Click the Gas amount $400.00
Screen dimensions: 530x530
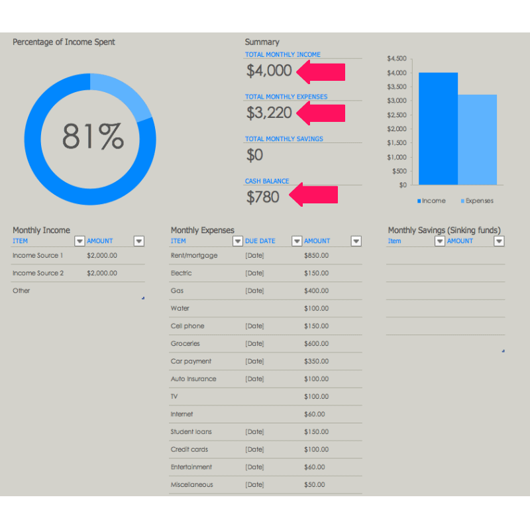(316, 291)
